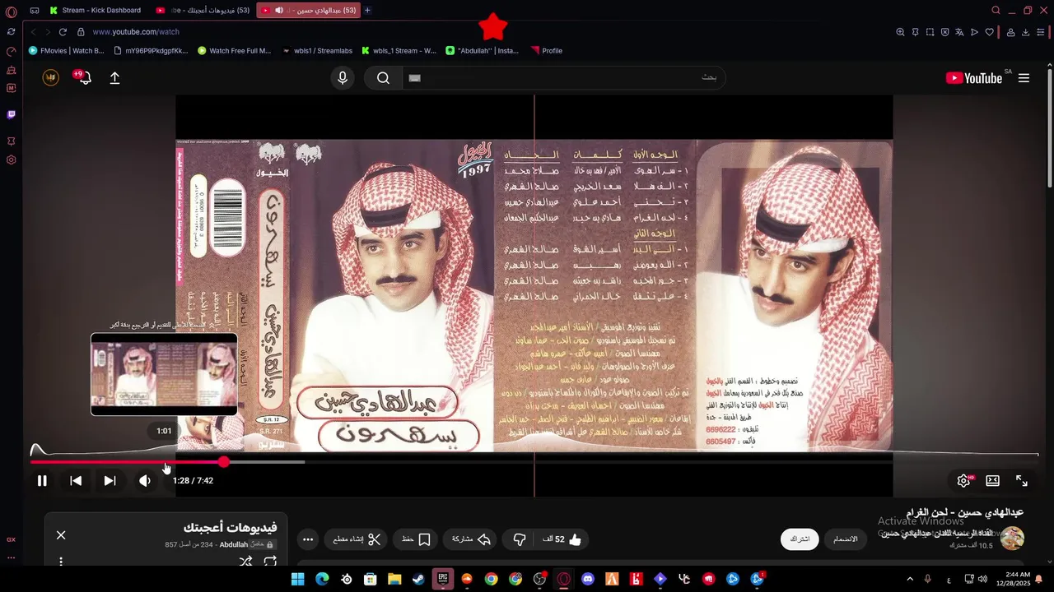Switch to theater mode view
The width and height of the screenshot is (1054, 592).
coord(993,481)
